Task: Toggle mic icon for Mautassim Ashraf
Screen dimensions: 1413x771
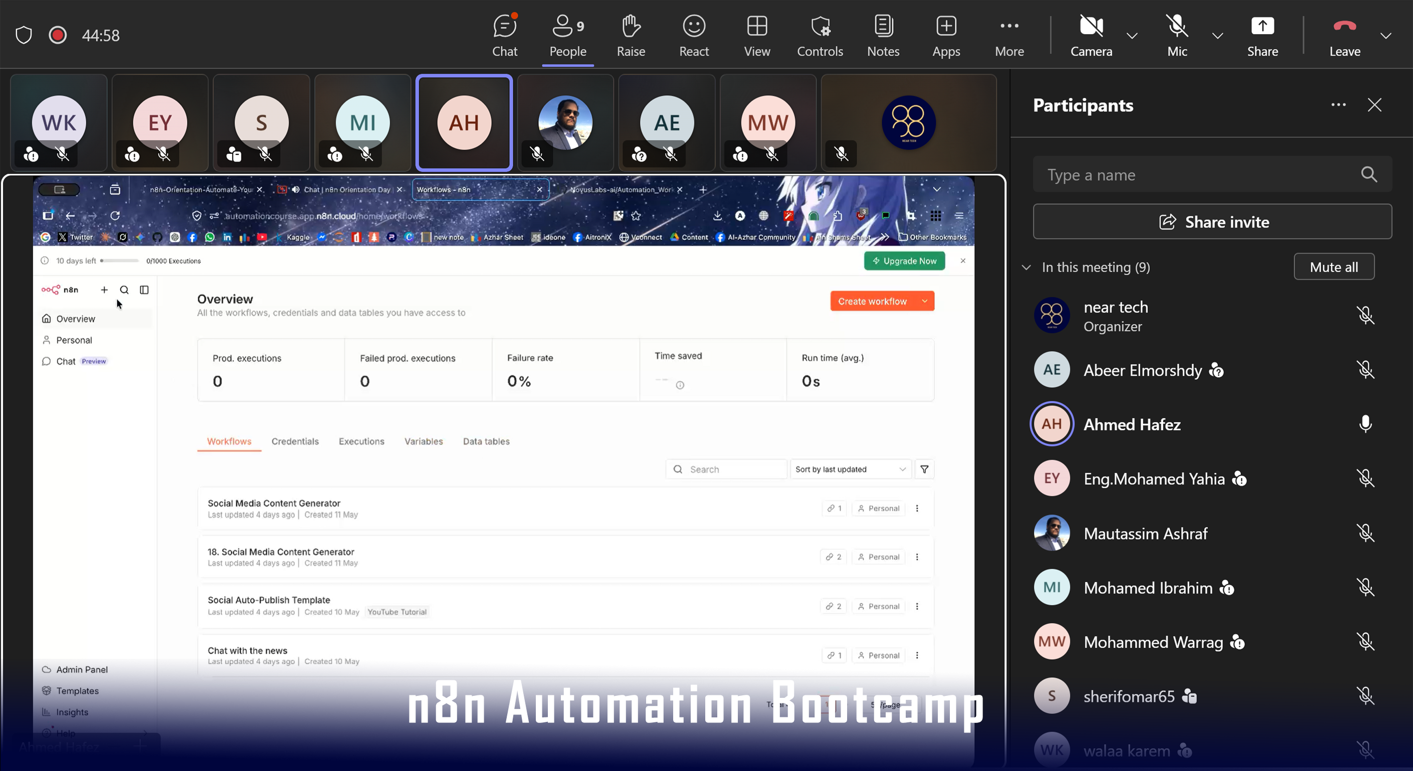Action: coord(1365,533)
